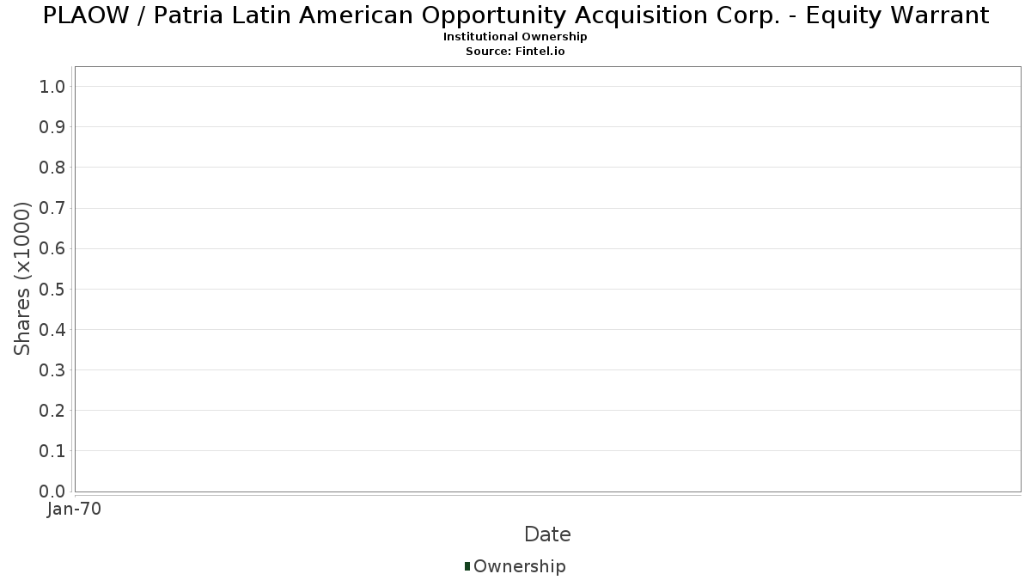Click the 0.6 y-axis tick label
The image size is (1031, 580).
point(52,248)
